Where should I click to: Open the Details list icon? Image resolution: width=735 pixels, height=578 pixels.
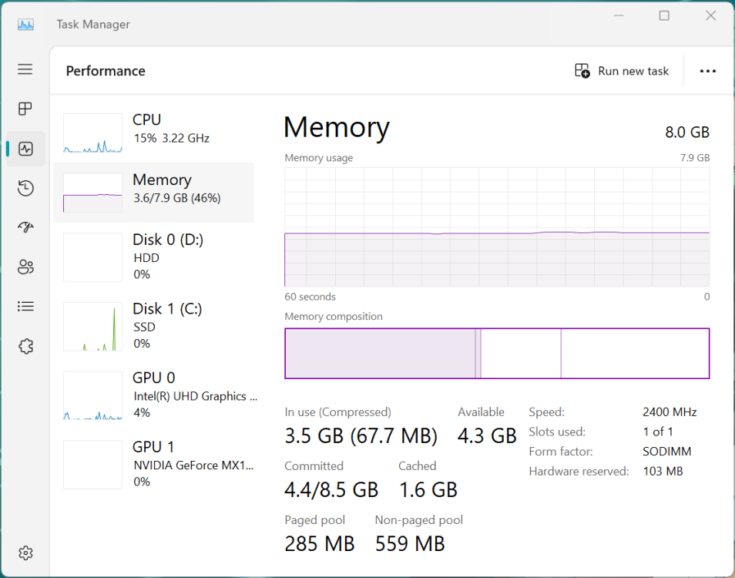click(x=25, y=307)
